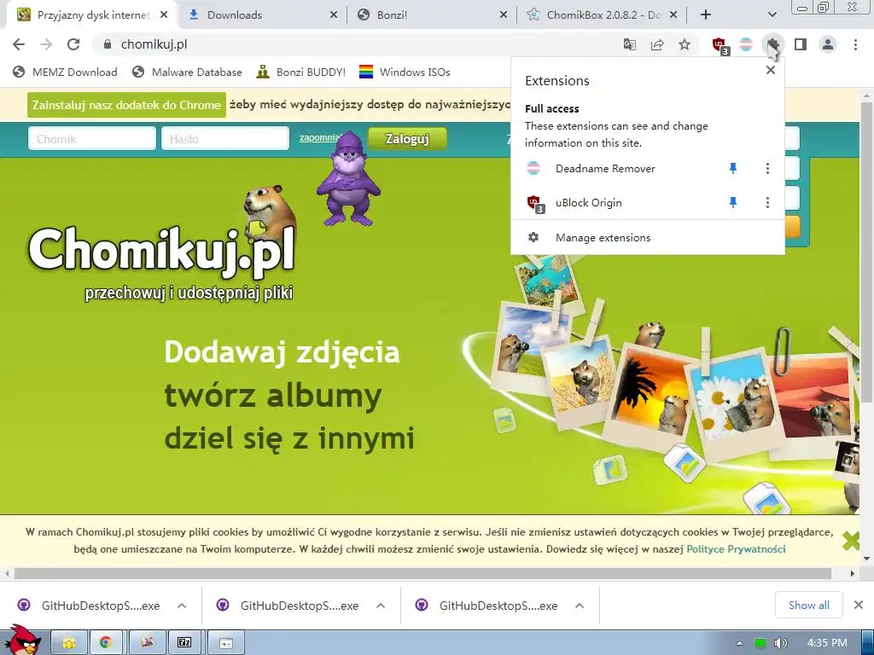Open the Polityce Prywatności link
This screenshot has width=874, height=655.
[x=736, y=549]
